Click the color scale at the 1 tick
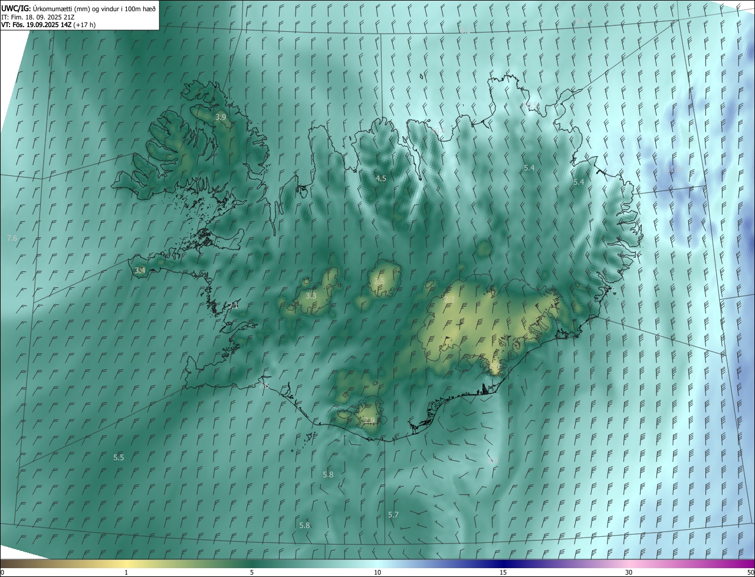The width and height of the screenshot is (755, 577). point(126,572)
